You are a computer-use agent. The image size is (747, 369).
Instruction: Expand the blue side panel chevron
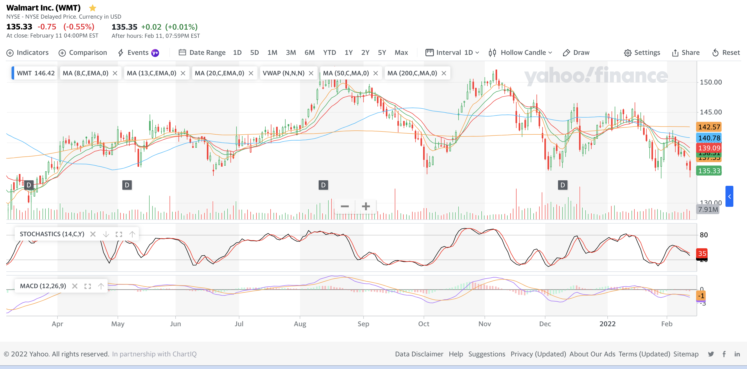pyautogui.click(x=729, y=196)
